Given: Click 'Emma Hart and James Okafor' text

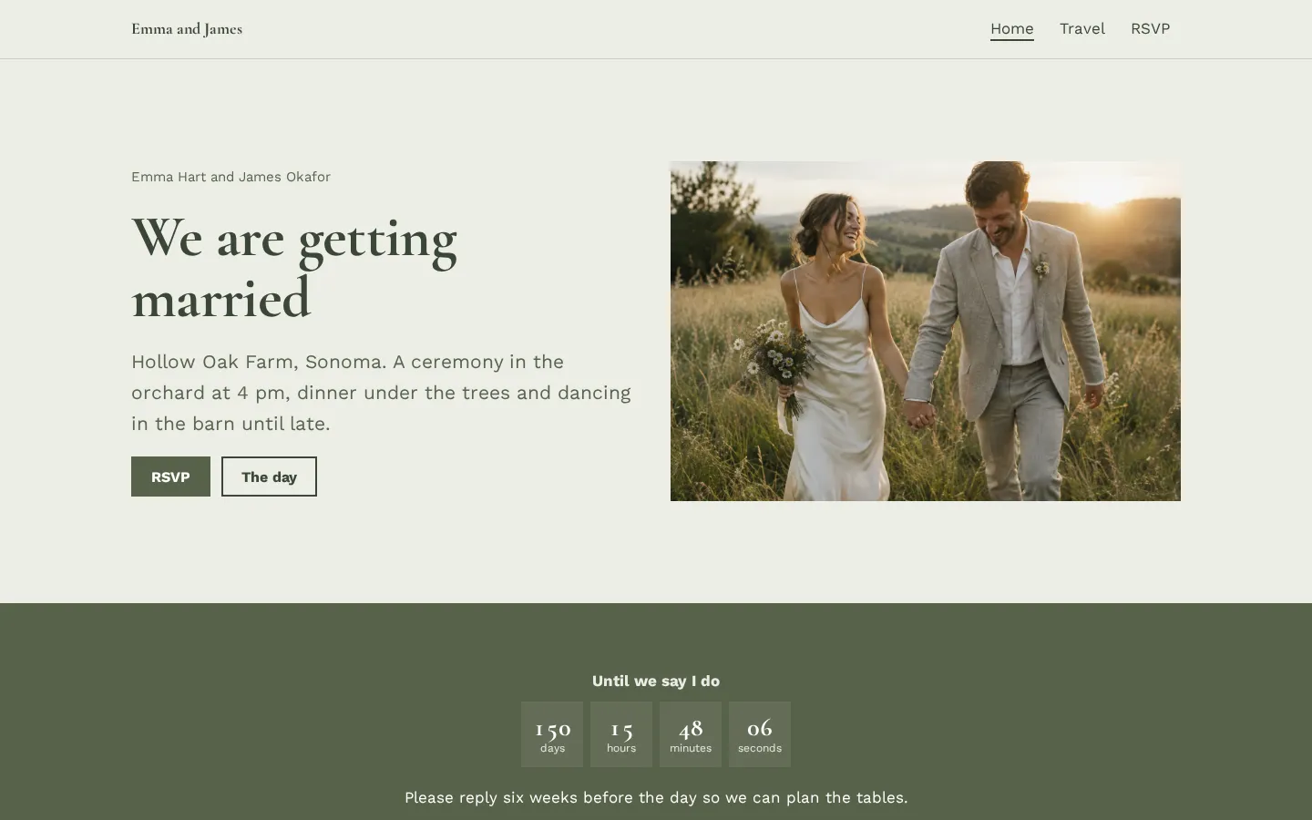Looking at the screenshot, I should [x=231, y=177].
